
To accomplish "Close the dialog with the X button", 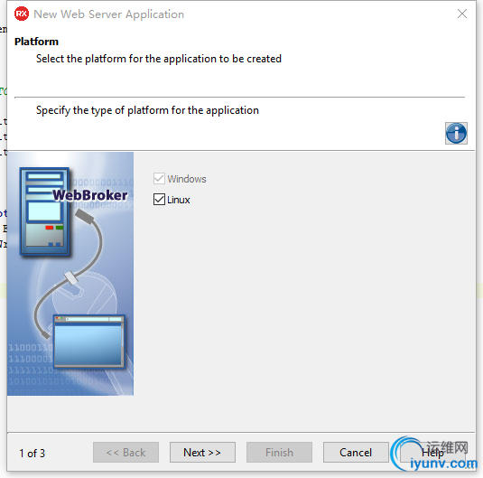I will click(x=462, y=14).
